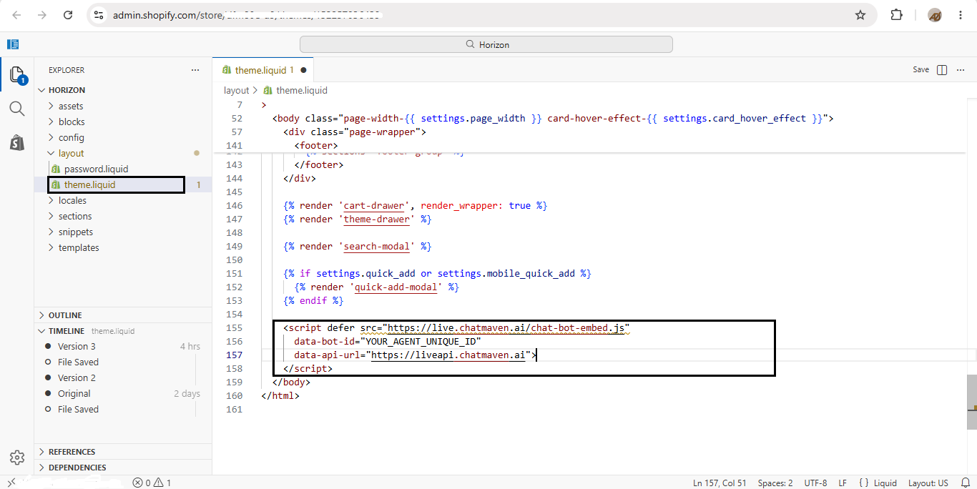Click Layout: US status item
Viewport: 977px width, 489px height.
pyautogui.click(x=928, y=483)
